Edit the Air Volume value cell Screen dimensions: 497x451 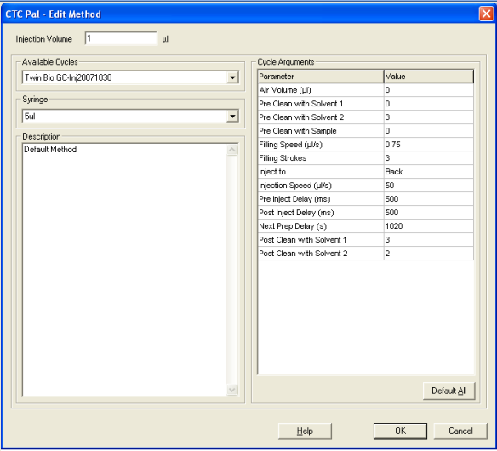point(429,90)
